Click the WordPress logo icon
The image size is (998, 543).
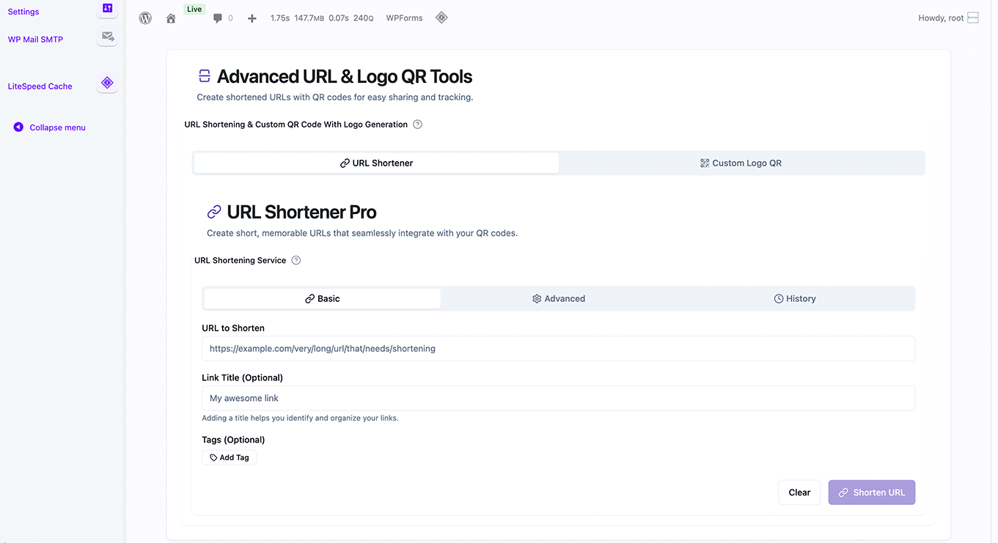[145, 18]
